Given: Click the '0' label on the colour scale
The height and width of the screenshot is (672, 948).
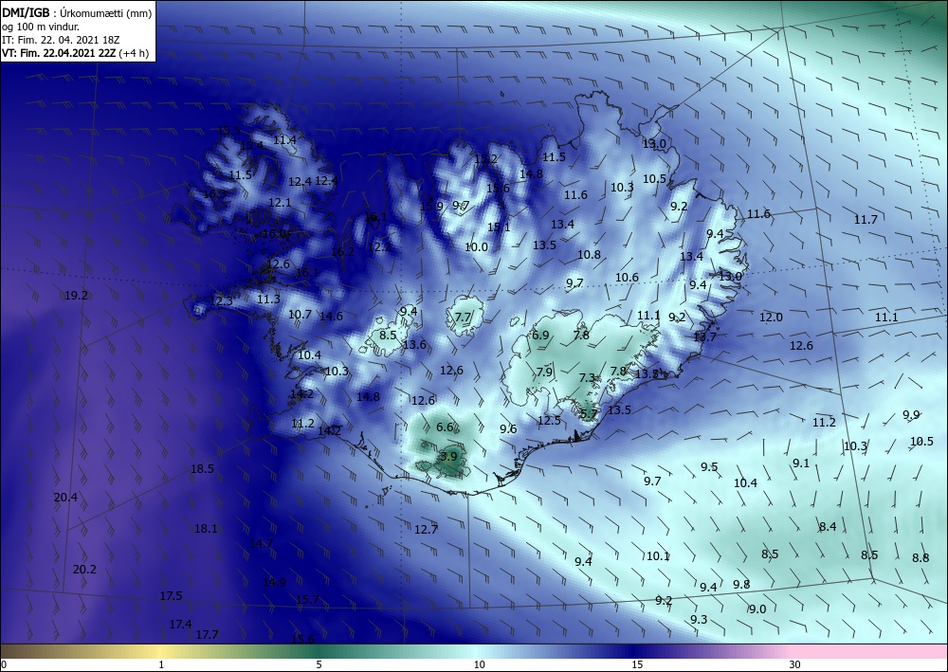Looking at the screenshot, I should (4, 664).
